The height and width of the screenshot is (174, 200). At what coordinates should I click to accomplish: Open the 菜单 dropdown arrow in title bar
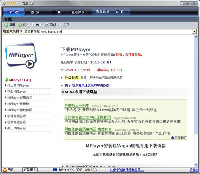pyautogui.click(x=32, y=4)
